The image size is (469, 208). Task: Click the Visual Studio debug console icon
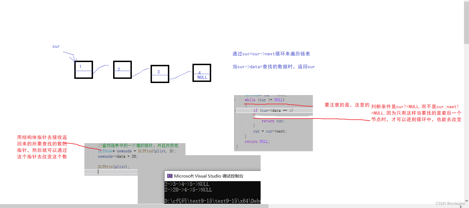(170, 176)
